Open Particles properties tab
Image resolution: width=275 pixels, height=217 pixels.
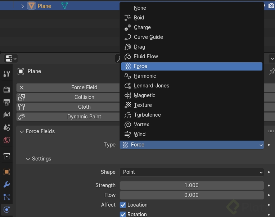pyautogui.click(x=6, y=197)
